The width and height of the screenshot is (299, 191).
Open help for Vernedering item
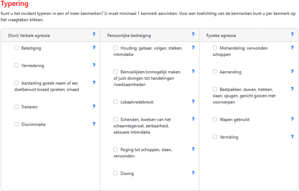[x=94, y=65]
